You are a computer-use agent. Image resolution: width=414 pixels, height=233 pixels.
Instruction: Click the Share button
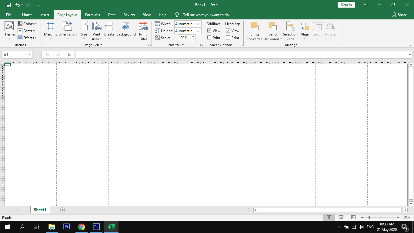[399, 15]
